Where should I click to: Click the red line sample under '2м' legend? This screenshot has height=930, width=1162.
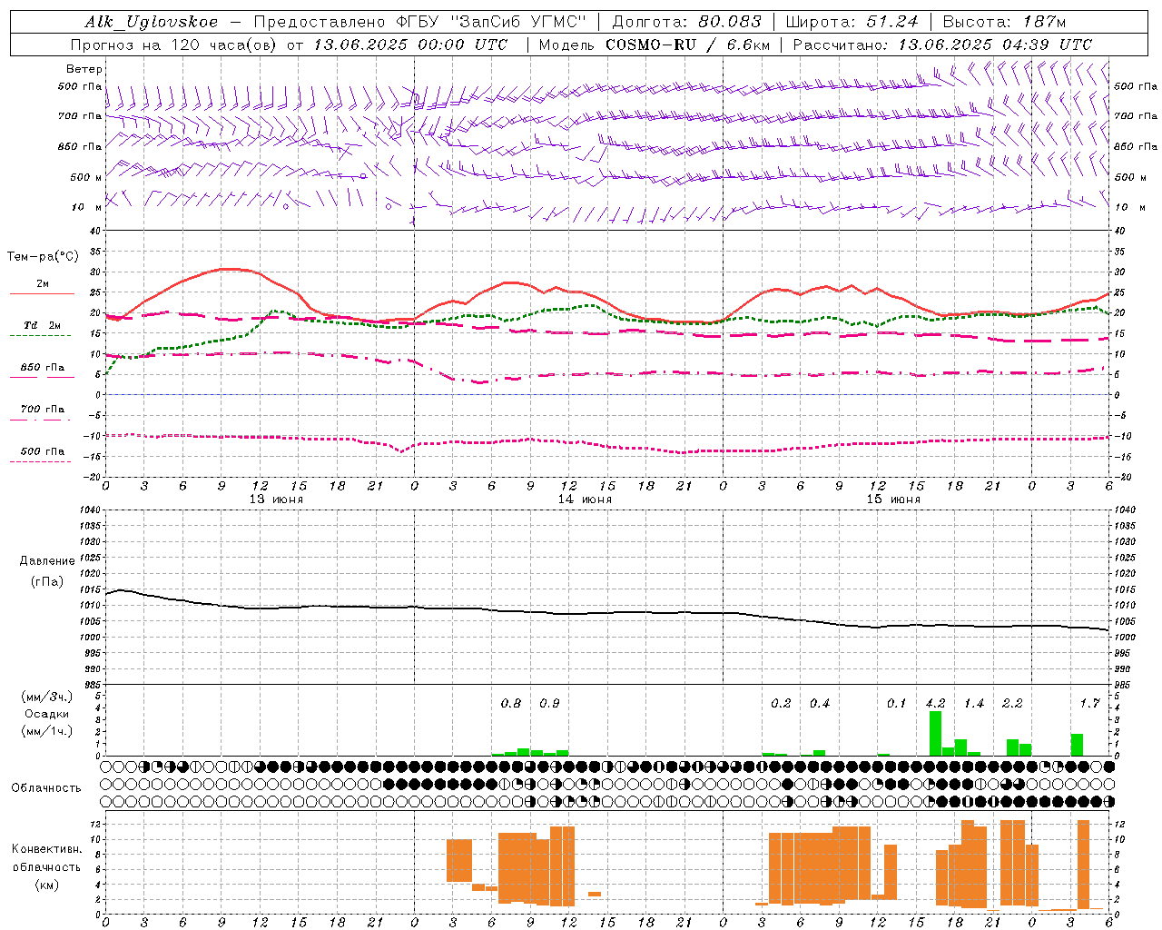pos(43,294)
